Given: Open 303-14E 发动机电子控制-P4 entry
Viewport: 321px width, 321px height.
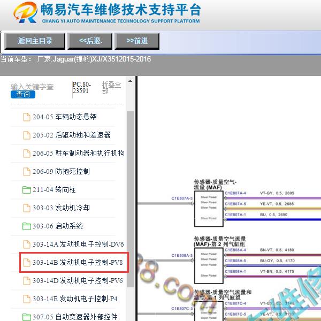Looking at the screenshot, I should coord(75,299).
